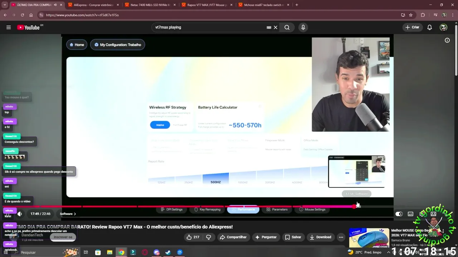The width and height of the screenshot is (458, 257).
Task: Click the Compartilhar share button
Action: (x=233, y=237)
